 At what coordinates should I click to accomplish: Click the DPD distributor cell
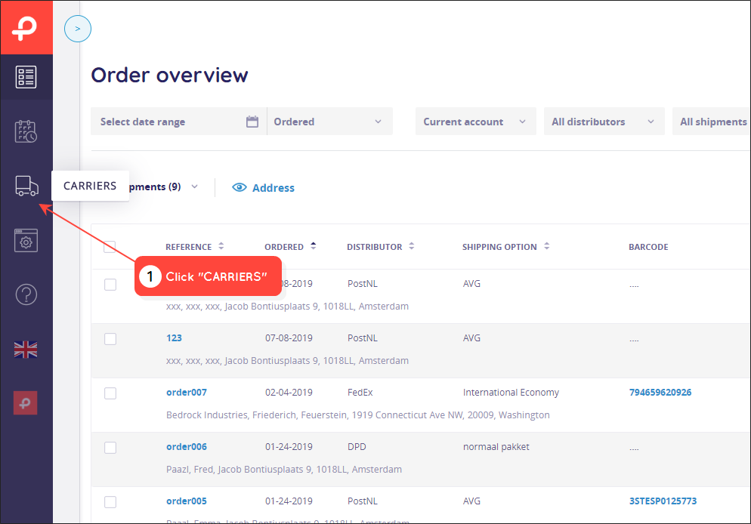[x=357, y=446]
